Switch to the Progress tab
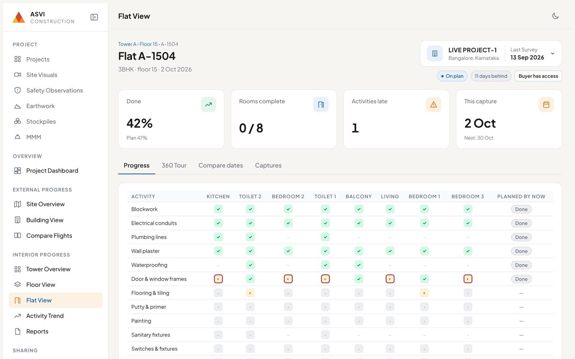 click(x=137, y=165)
